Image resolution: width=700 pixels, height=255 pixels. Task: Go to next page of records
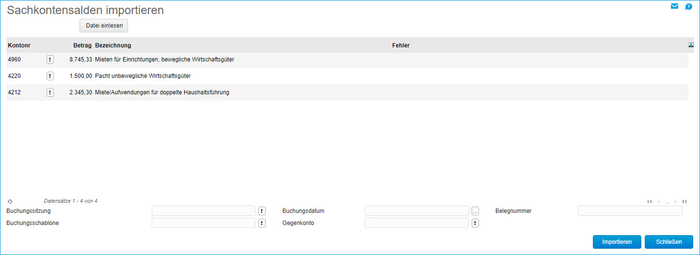(x=676, y=201)
